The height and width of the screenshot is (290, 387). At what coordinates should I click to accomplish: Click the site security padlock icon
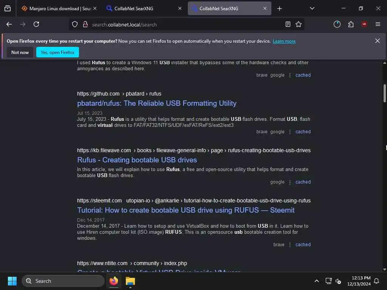(85, 25)
